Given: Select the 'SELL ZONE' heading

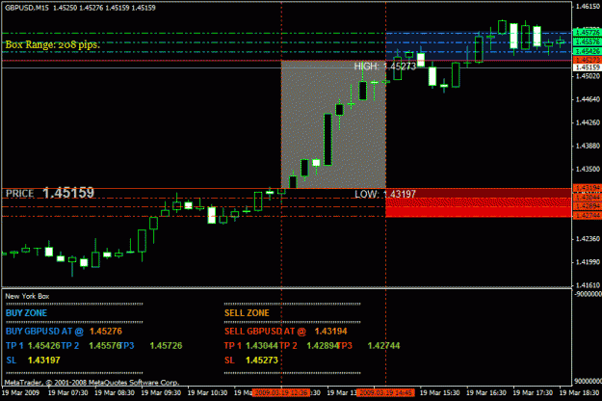Looking at the screenshot, I should [247, 313].
